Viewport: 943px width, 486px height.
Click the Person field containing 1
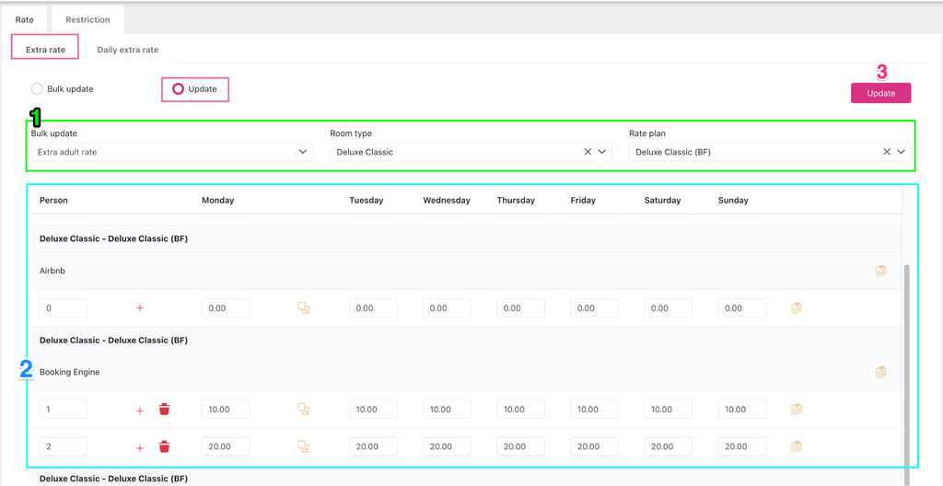(x=64, y=410)
